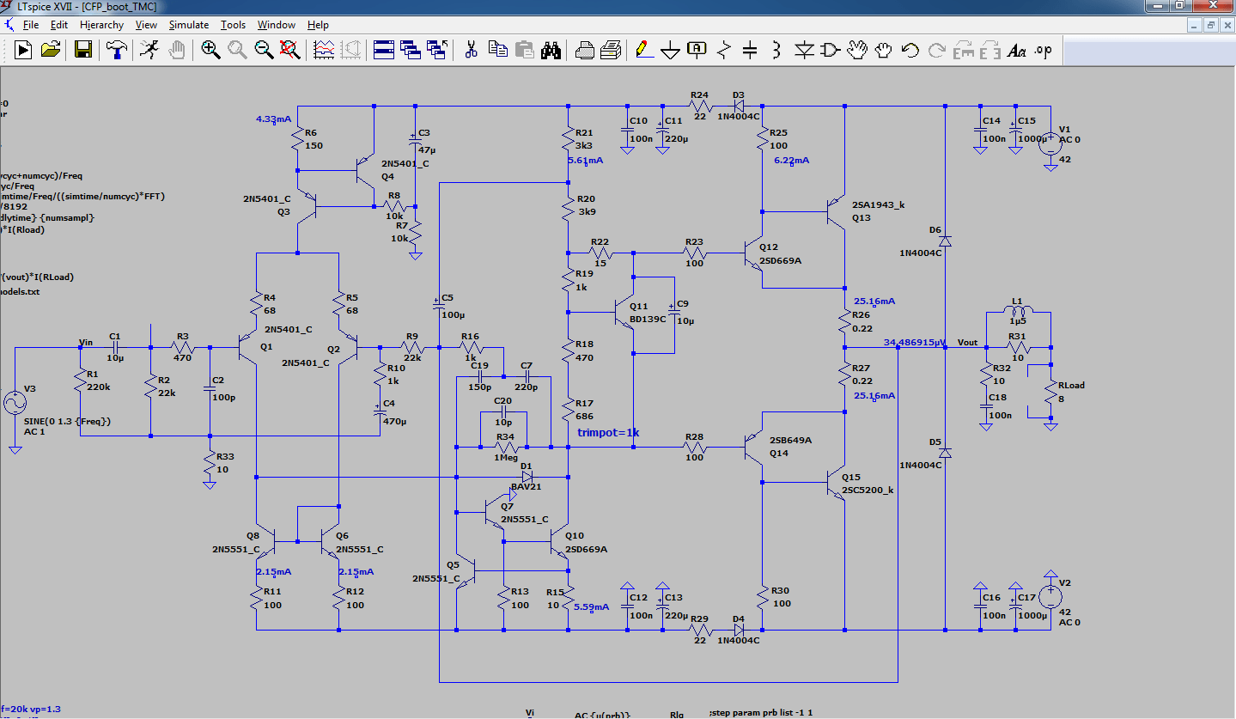Click the V3 sine voltage source symbol
1236x719 pixels.
click(x=15, y=403)
